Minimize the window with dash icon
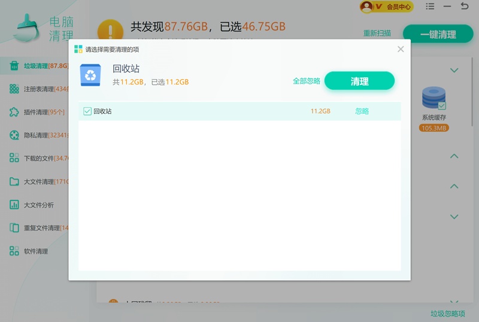The image size is (479, 322). [447, 6]
